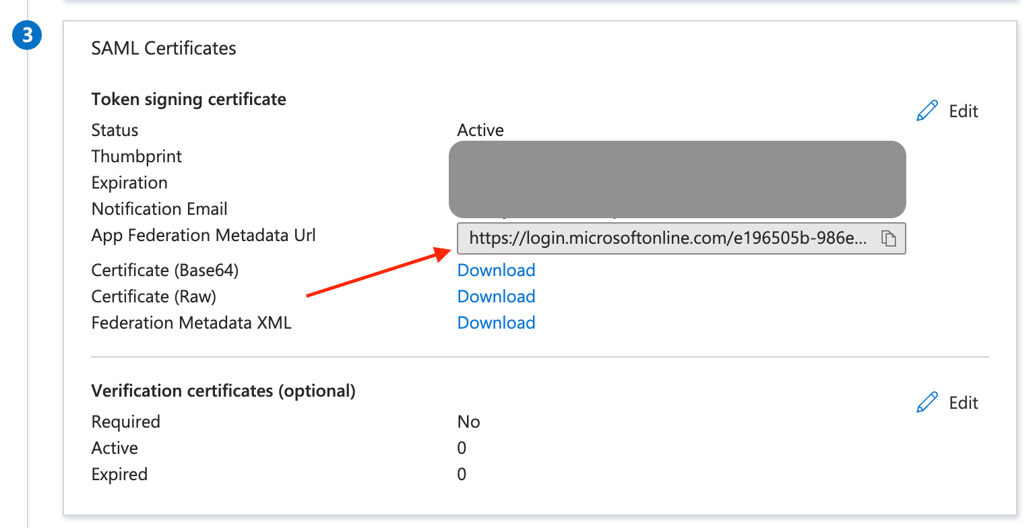Click the Certificate (Base64) Download link

tap(496, 269)
